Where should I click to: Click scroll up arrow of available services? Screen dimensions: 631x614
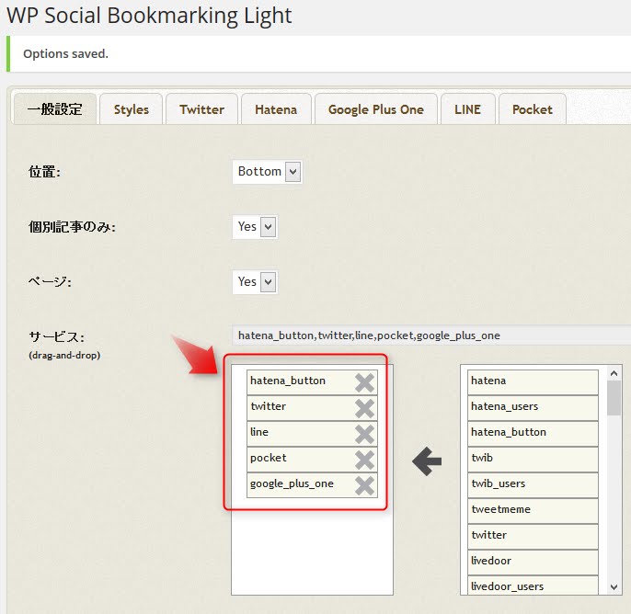(x=614, y=373)
